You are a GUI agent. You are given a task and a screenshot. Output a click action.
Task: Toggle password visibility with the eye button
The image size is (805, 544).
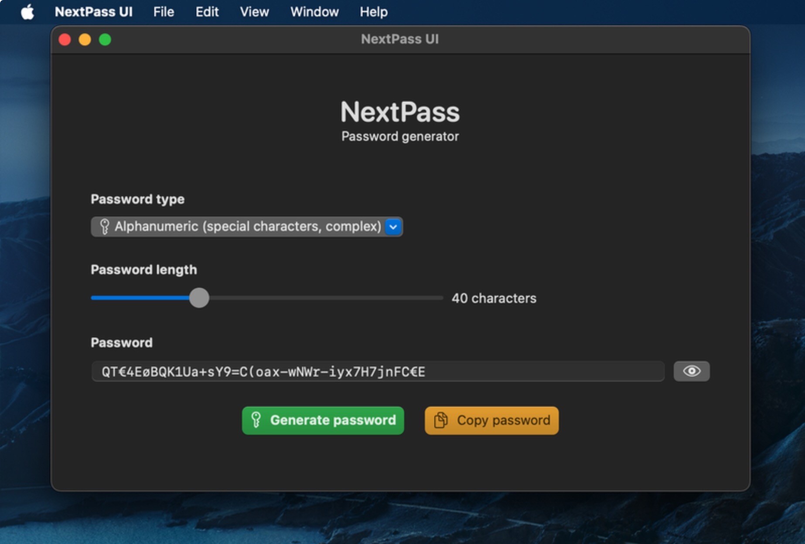[x=691, y=371]
